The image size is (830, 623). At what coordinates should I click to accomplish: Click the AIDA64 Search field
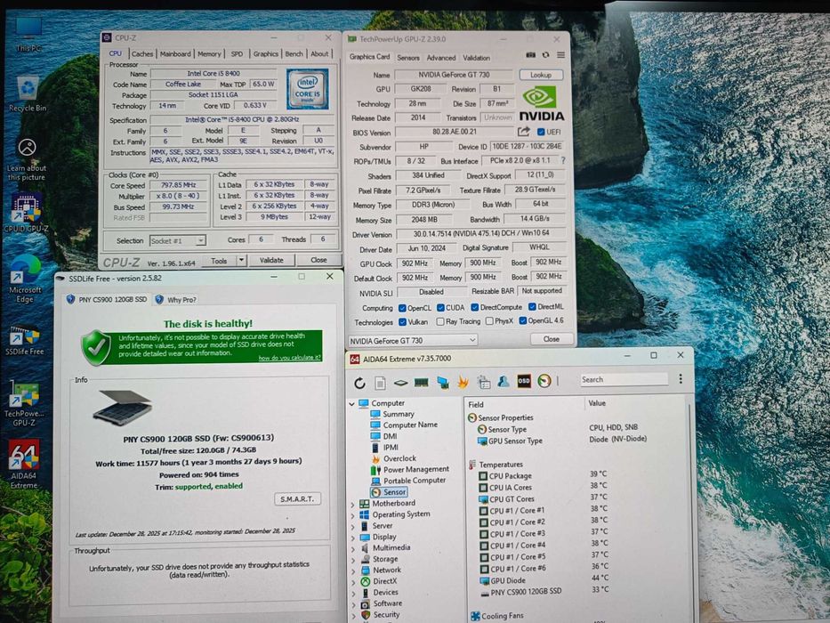tap(624, 379)
